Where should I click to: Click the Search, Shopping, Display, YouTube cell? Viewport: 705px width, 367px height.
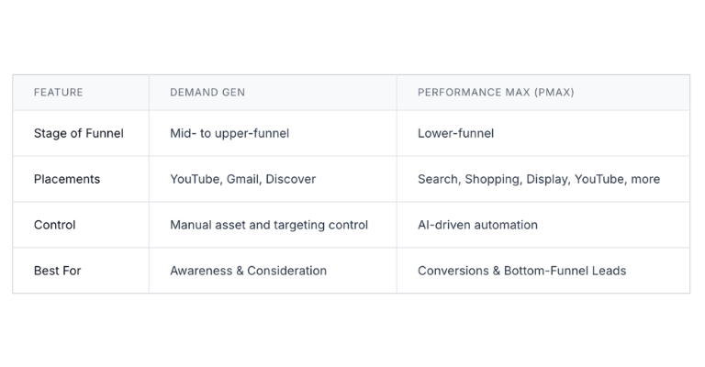tap(539, 179)
